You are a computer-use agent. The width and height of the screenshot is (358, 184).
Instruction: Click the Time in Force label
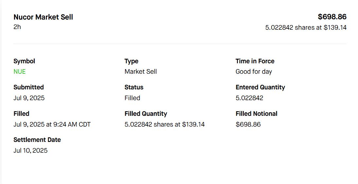pyautogui.click(x=255, y=61)
